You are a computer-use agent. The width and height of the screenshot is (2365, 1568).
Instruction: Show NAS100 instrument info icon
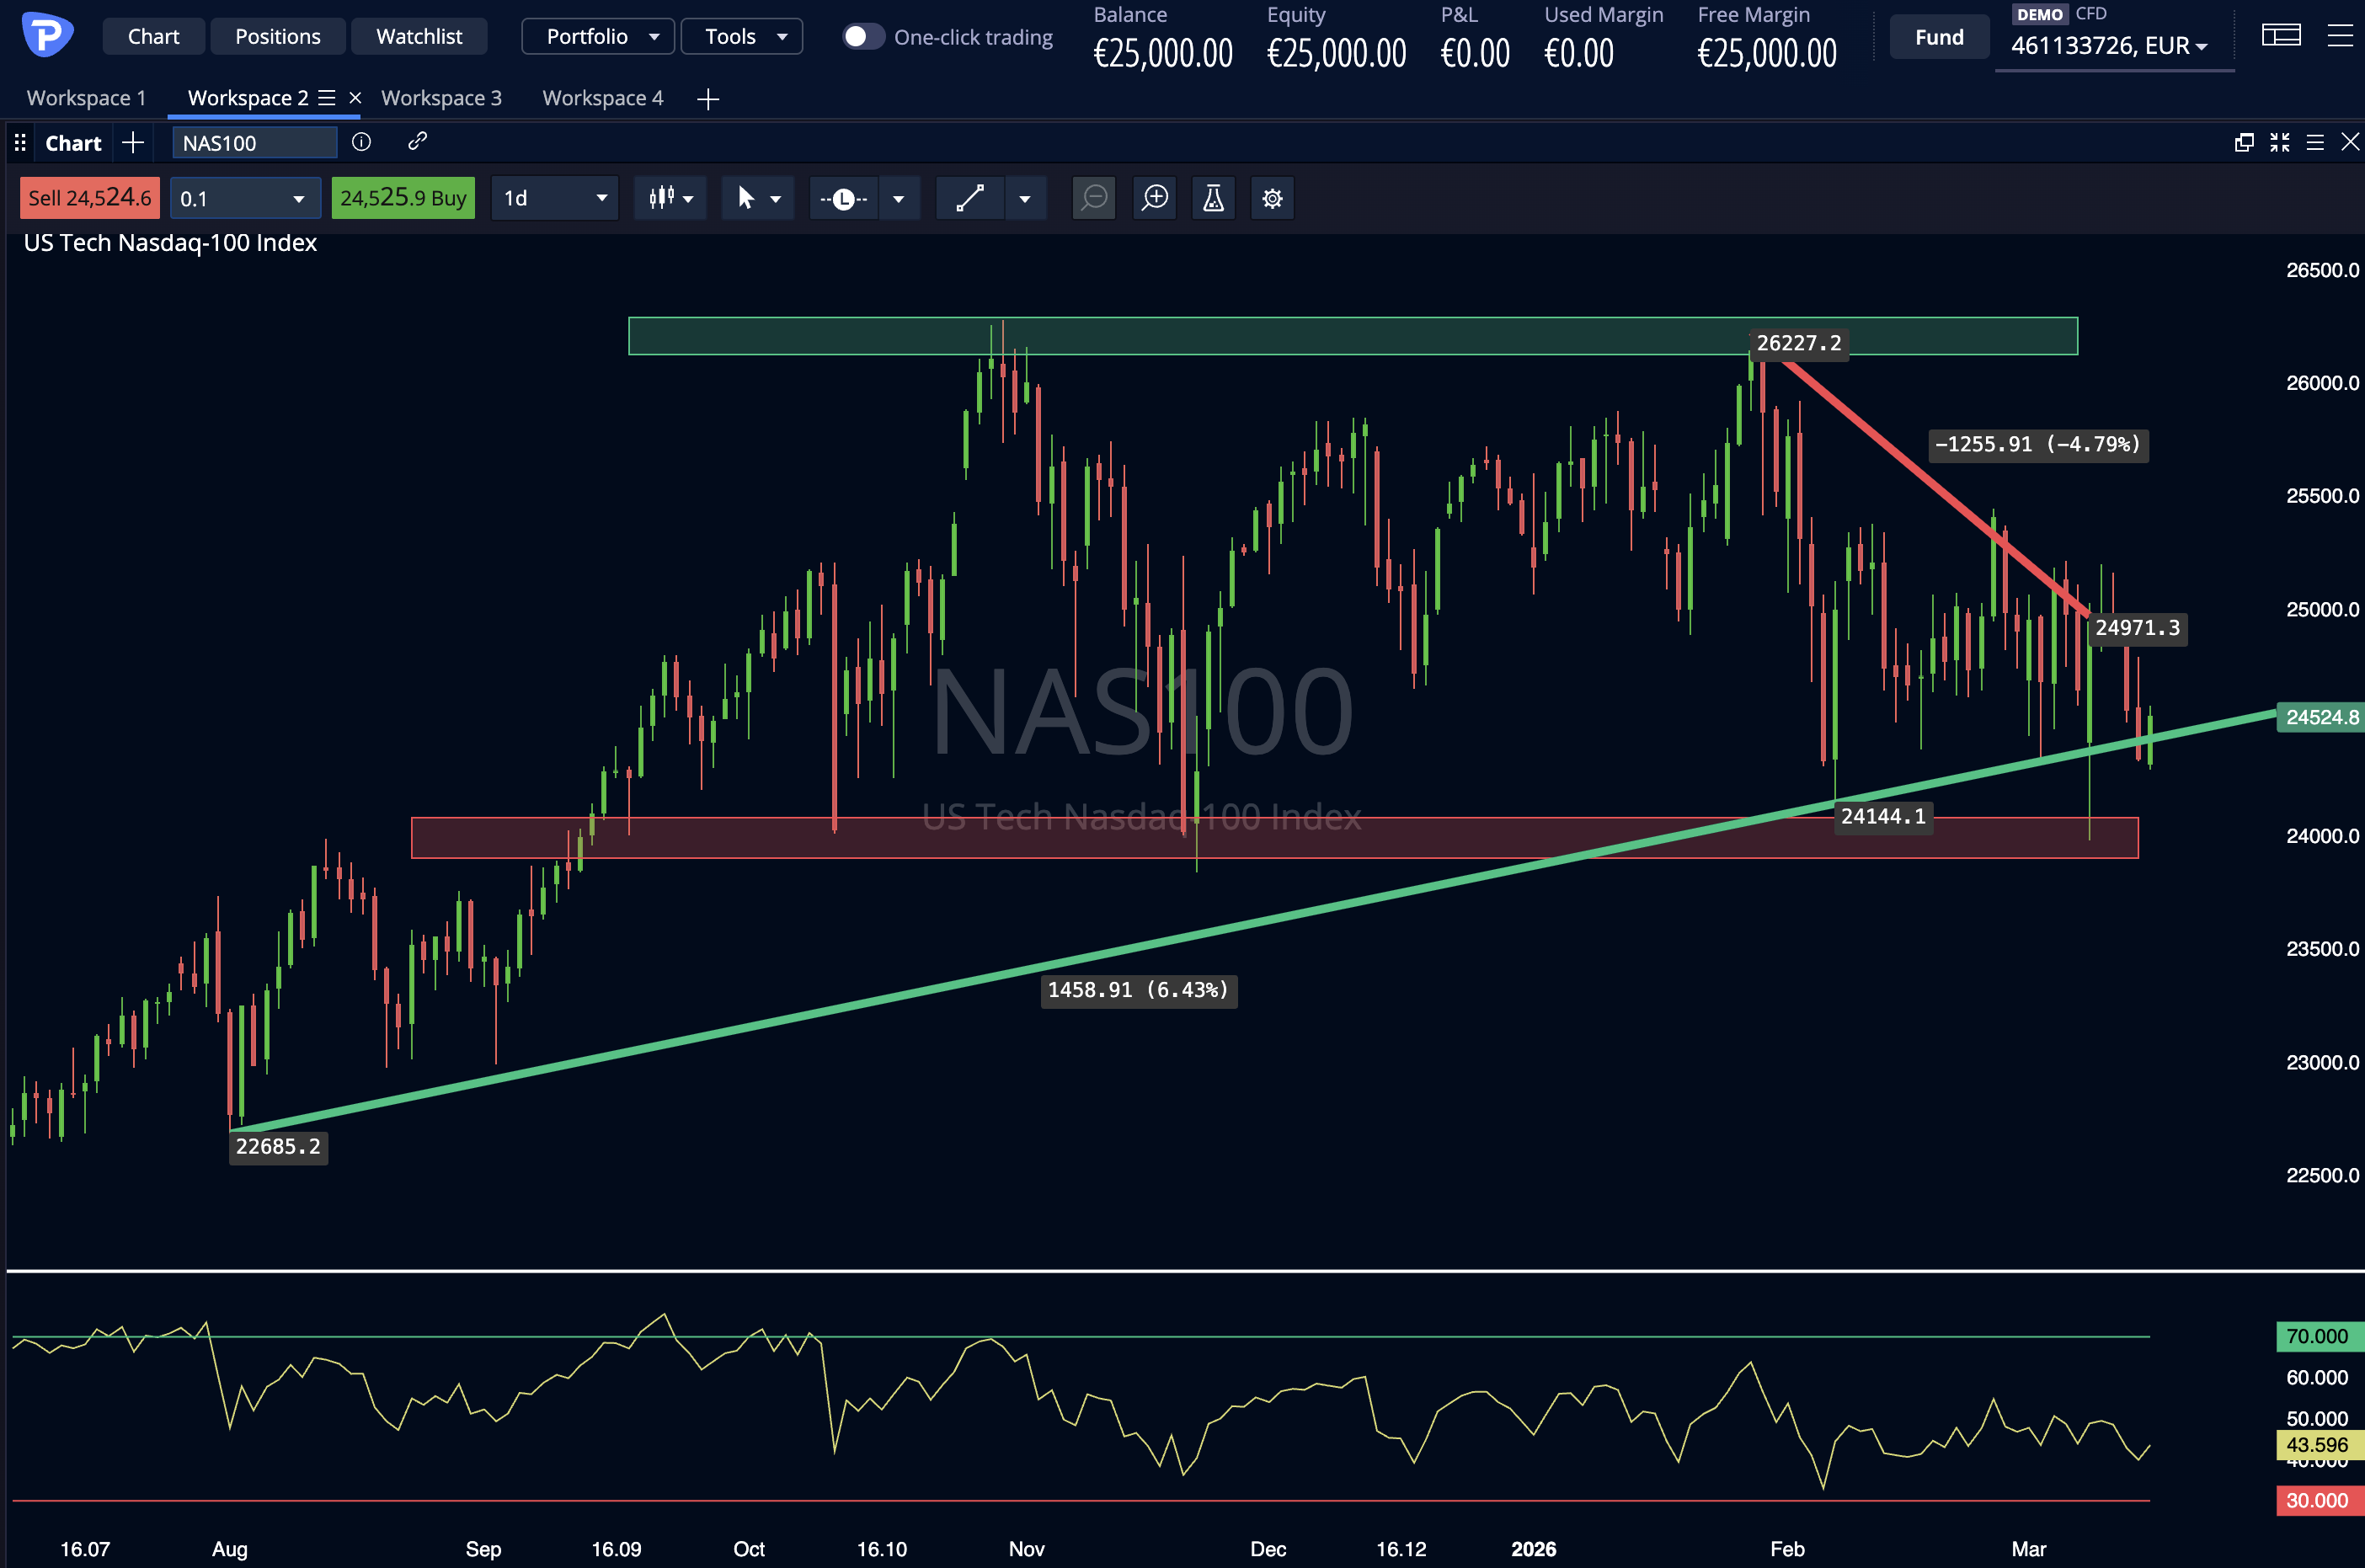[362, 142]
